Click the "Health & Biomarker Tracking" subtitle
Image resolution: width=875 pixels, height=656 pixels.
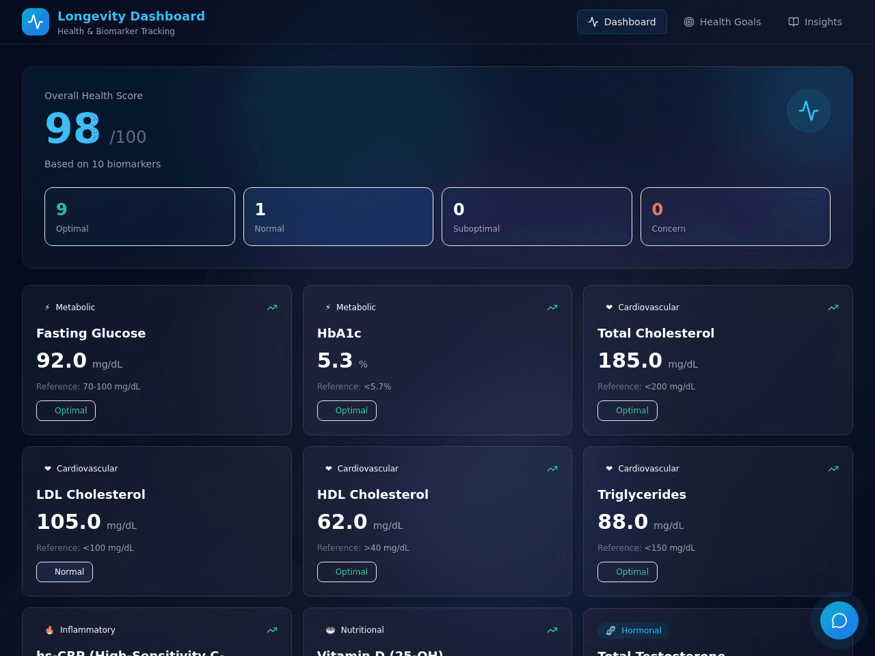point(116,31)
